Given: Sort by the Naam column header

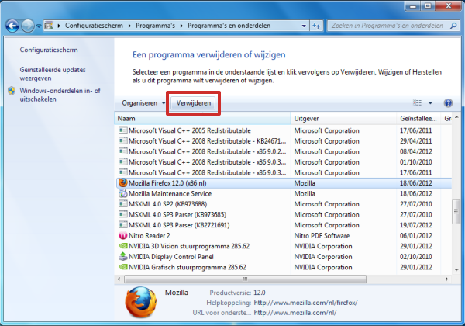Looking at the screenshot, I should coord(202,119).
